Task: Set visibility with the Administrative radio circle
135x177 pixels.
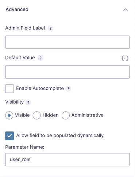Action: point(66,115)
